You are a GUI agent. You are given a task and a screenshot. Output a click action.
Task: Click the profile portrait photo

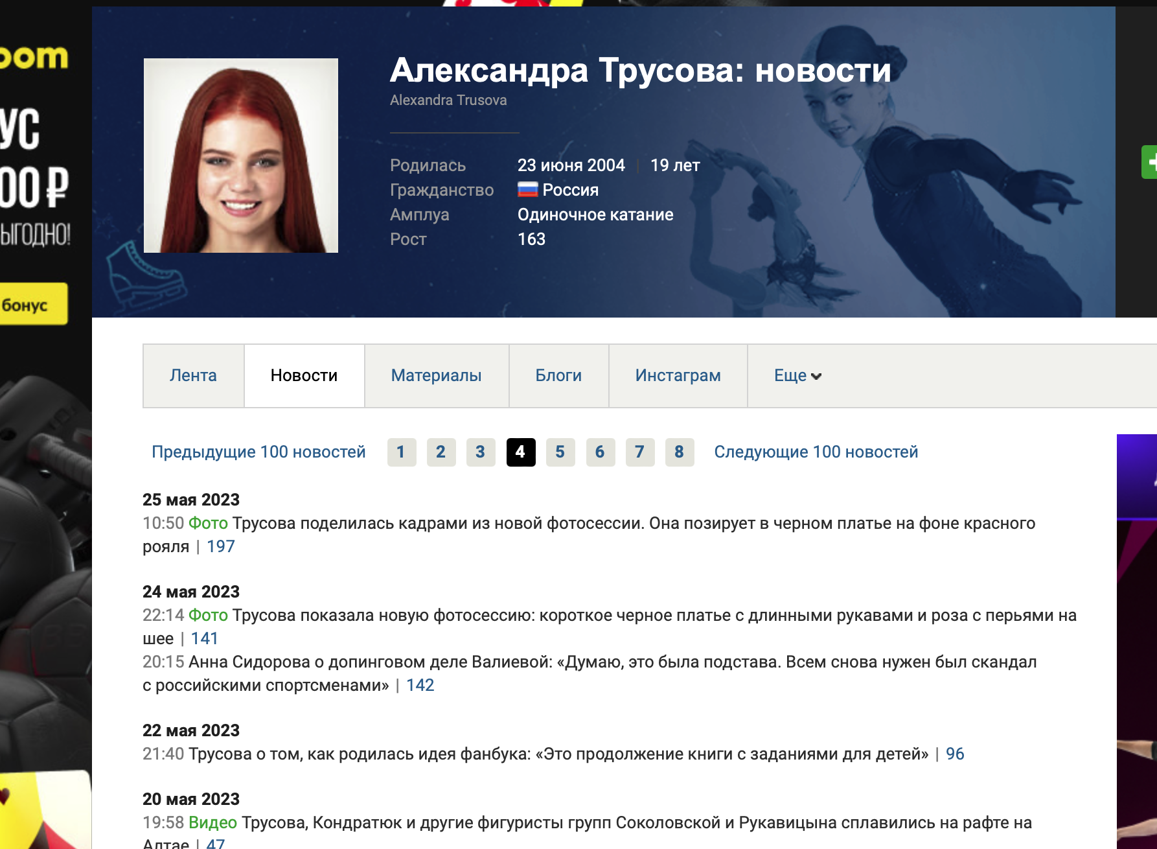[240, 156]
